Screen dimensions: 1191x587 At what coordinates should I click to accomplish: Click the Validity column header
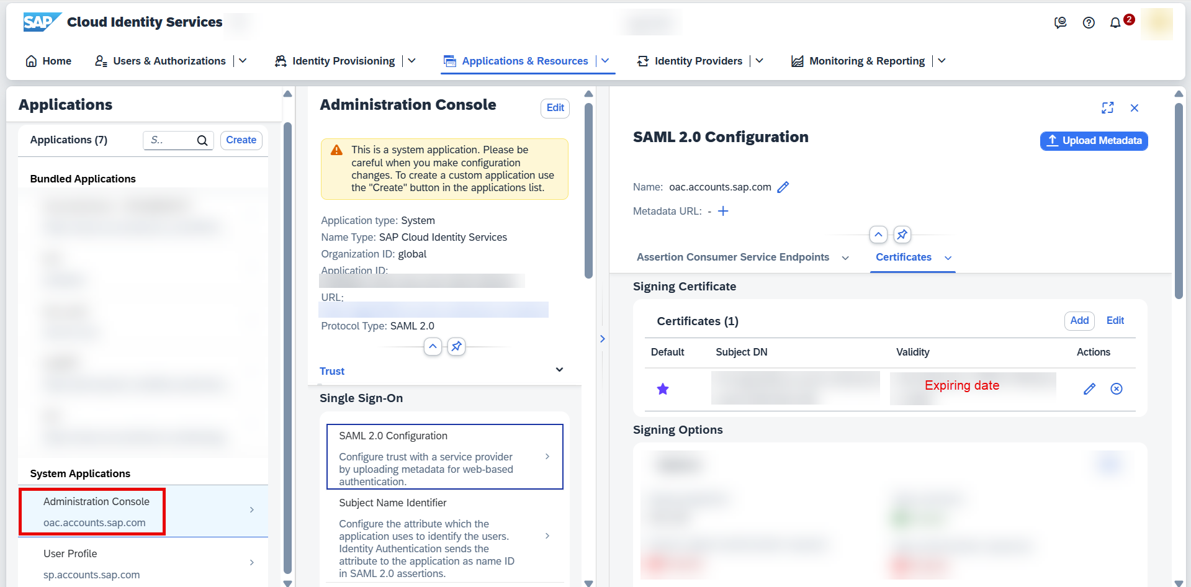point(913,352)
